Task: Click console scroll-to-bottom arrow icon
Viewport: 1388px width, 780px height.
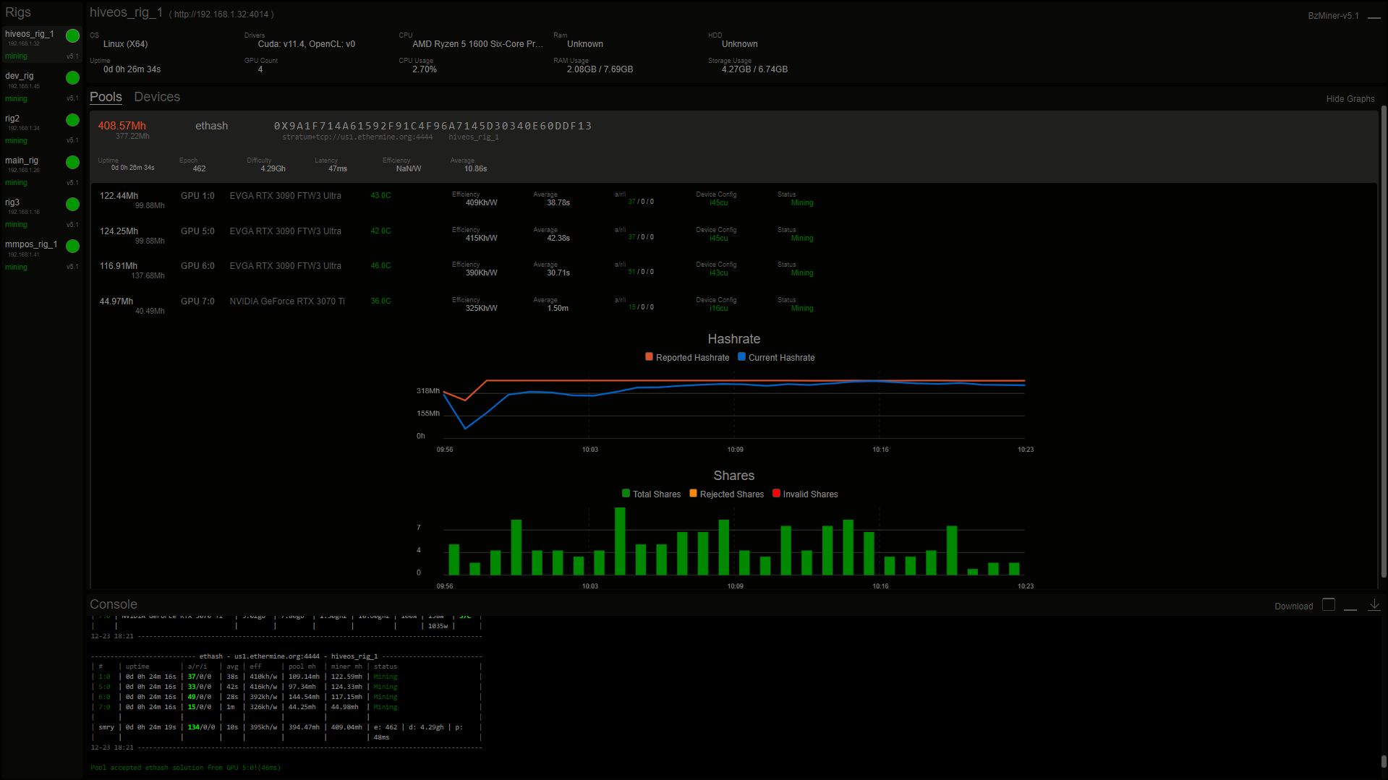Action: (1374, 605)
